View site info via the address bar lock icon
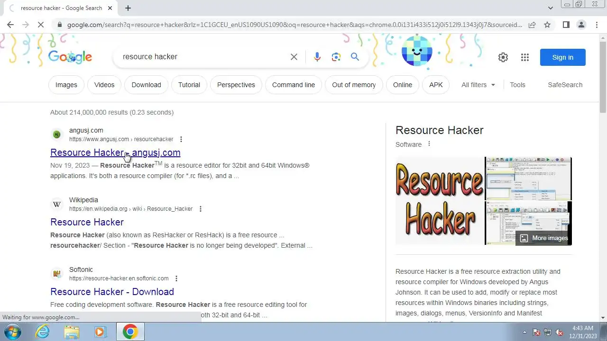 59,25
